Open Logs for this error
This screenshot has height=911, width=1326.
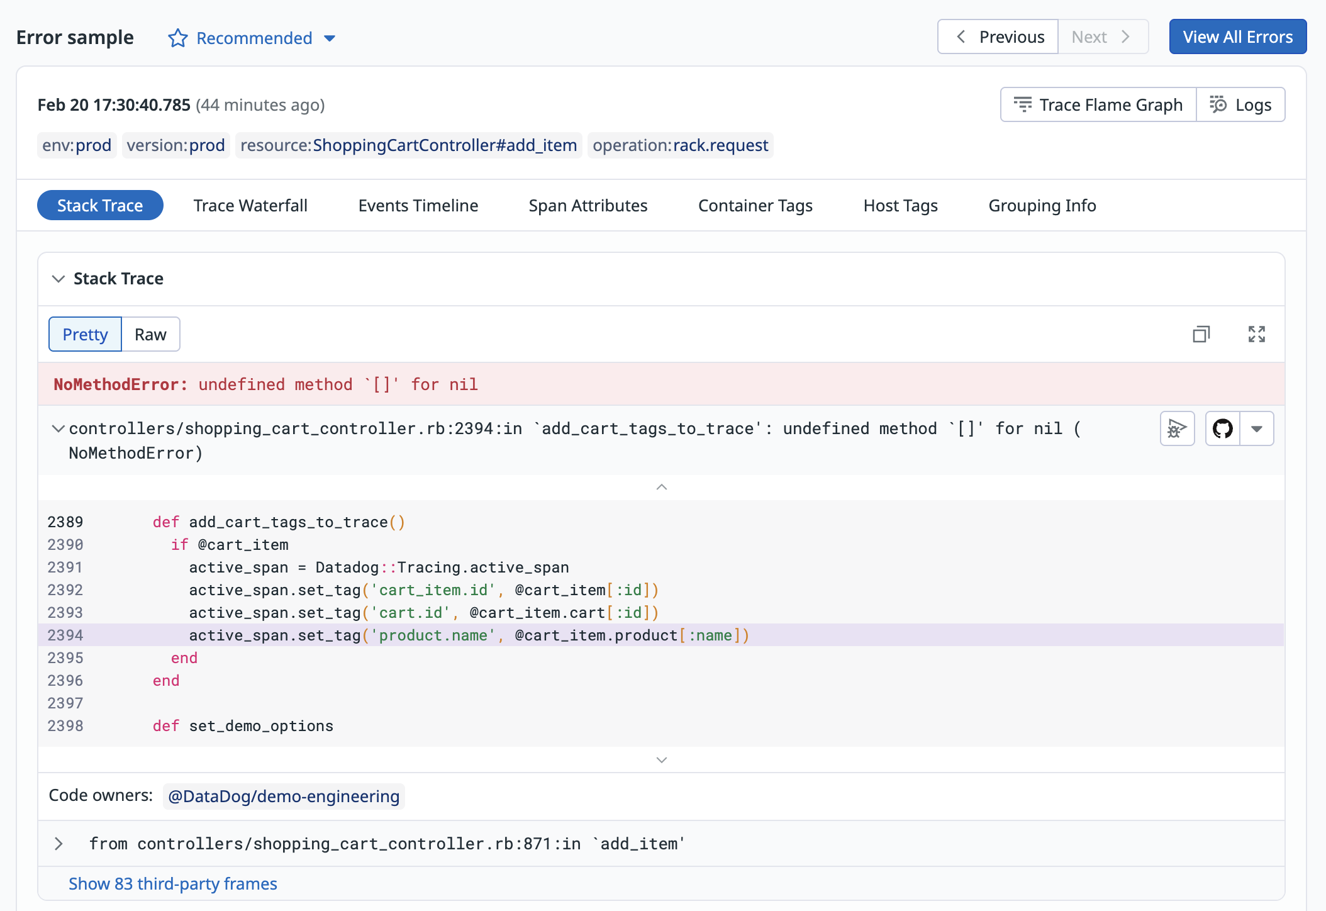point(1240,105)
